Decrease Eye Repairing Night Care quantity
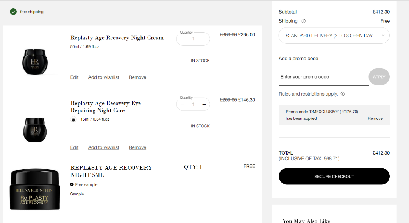The width and height of the screenshot is (409, 223). pyautogui.click(x=183, y=104)
